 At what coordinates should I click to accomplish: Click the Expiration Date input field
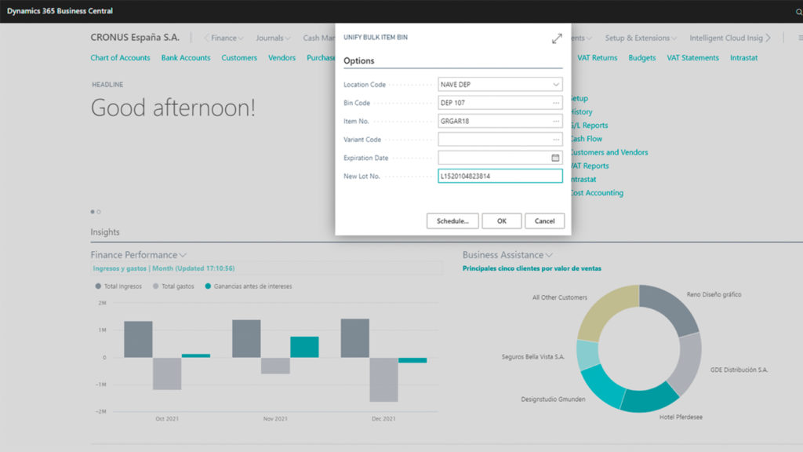tap(500, 158)
